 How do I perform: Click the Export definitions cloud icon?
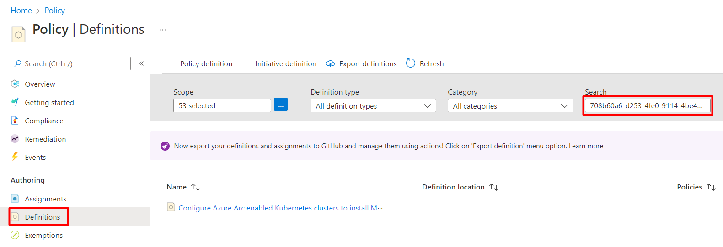tap(330, 64)
